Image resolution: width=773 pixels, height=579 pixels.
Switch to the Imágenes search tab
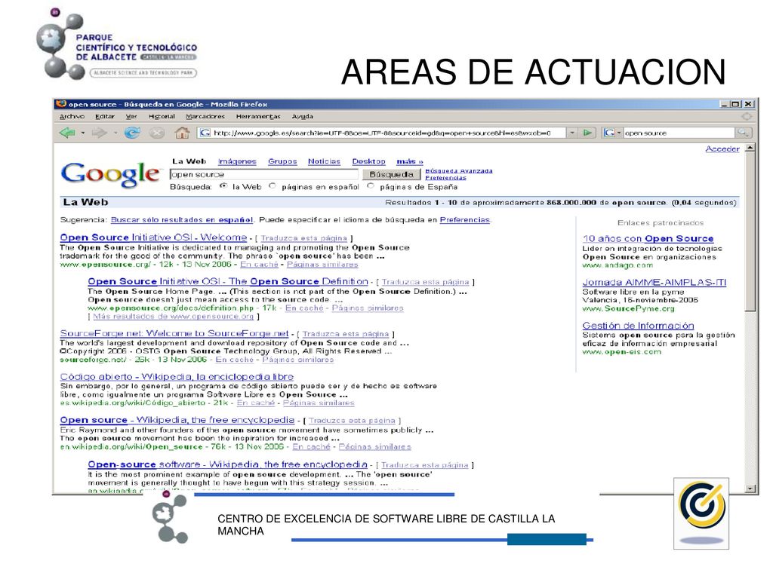pyautogui.click(x=237, y=161)
